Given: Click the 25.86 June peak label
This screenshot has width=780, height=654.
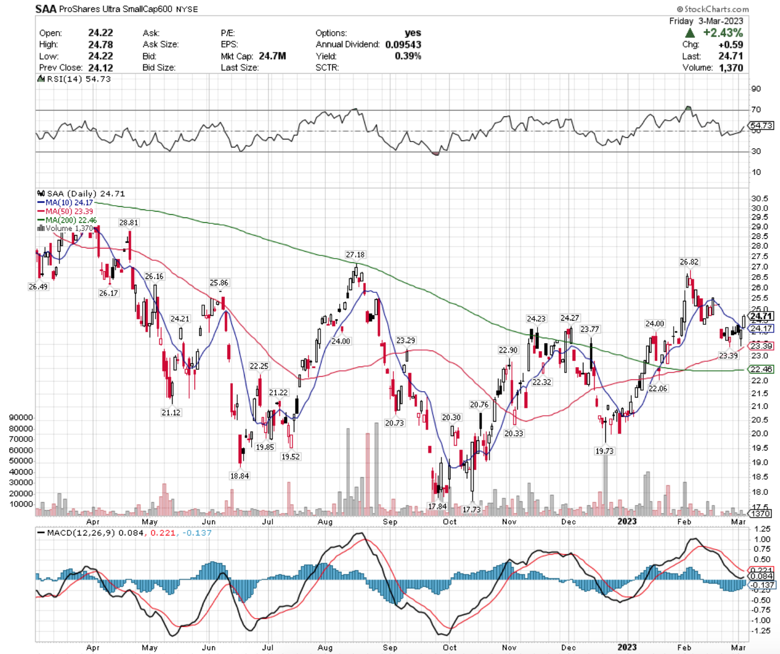Looking at the screenshot, I should click(219, 283).
